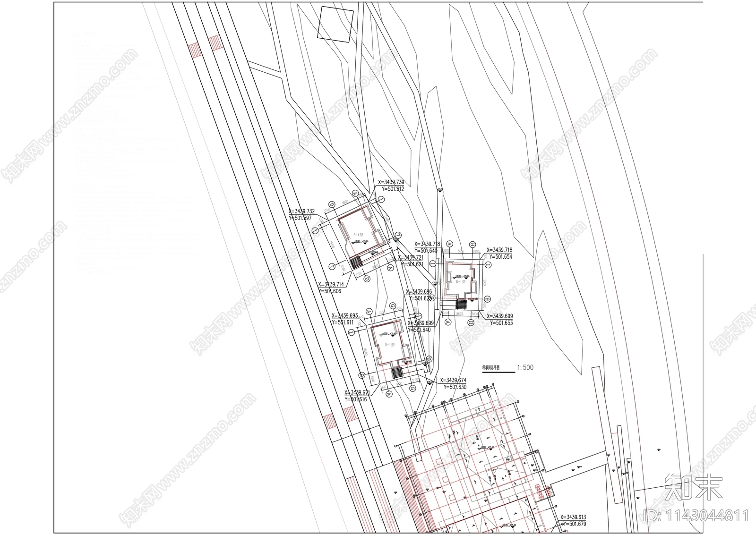The width and height of the screenshot is (756, 534).
Task: Click the stair symbol of building B-1
Action: 397,373
